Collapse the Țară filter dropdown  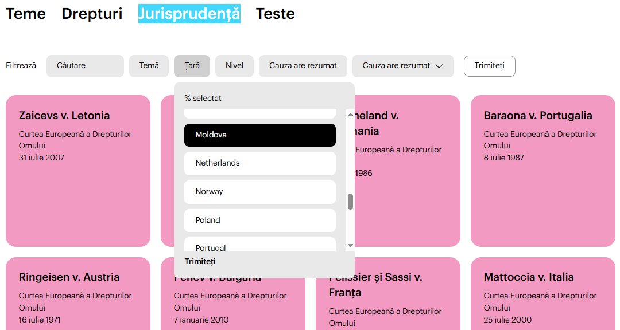(192, 66)
